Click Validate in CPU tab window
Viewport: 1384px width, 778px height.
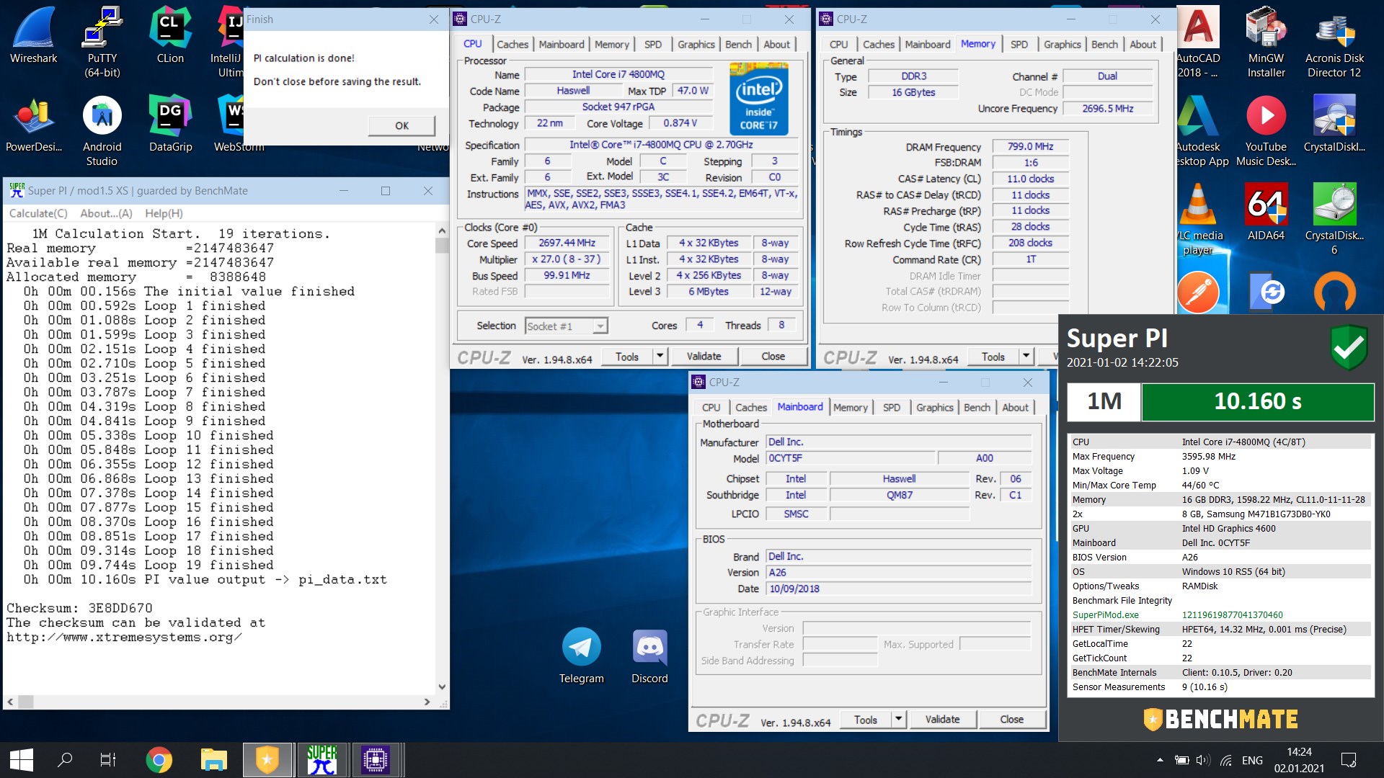(704, 356)
